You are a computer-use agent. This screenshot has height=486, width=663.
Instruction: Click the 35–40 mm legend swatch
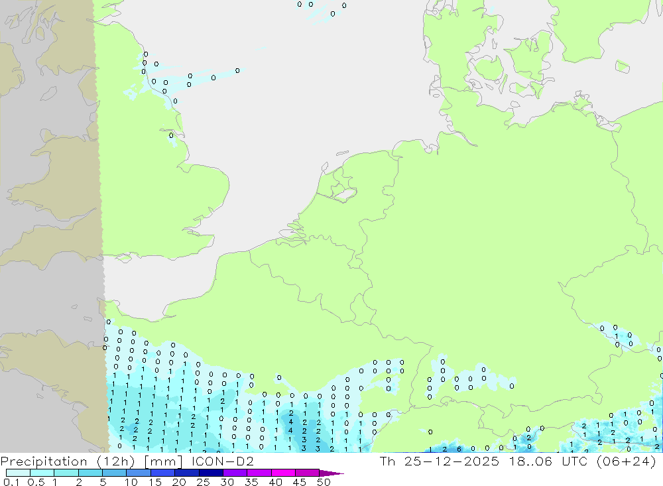pyautogui.click(x=259, y=473)
